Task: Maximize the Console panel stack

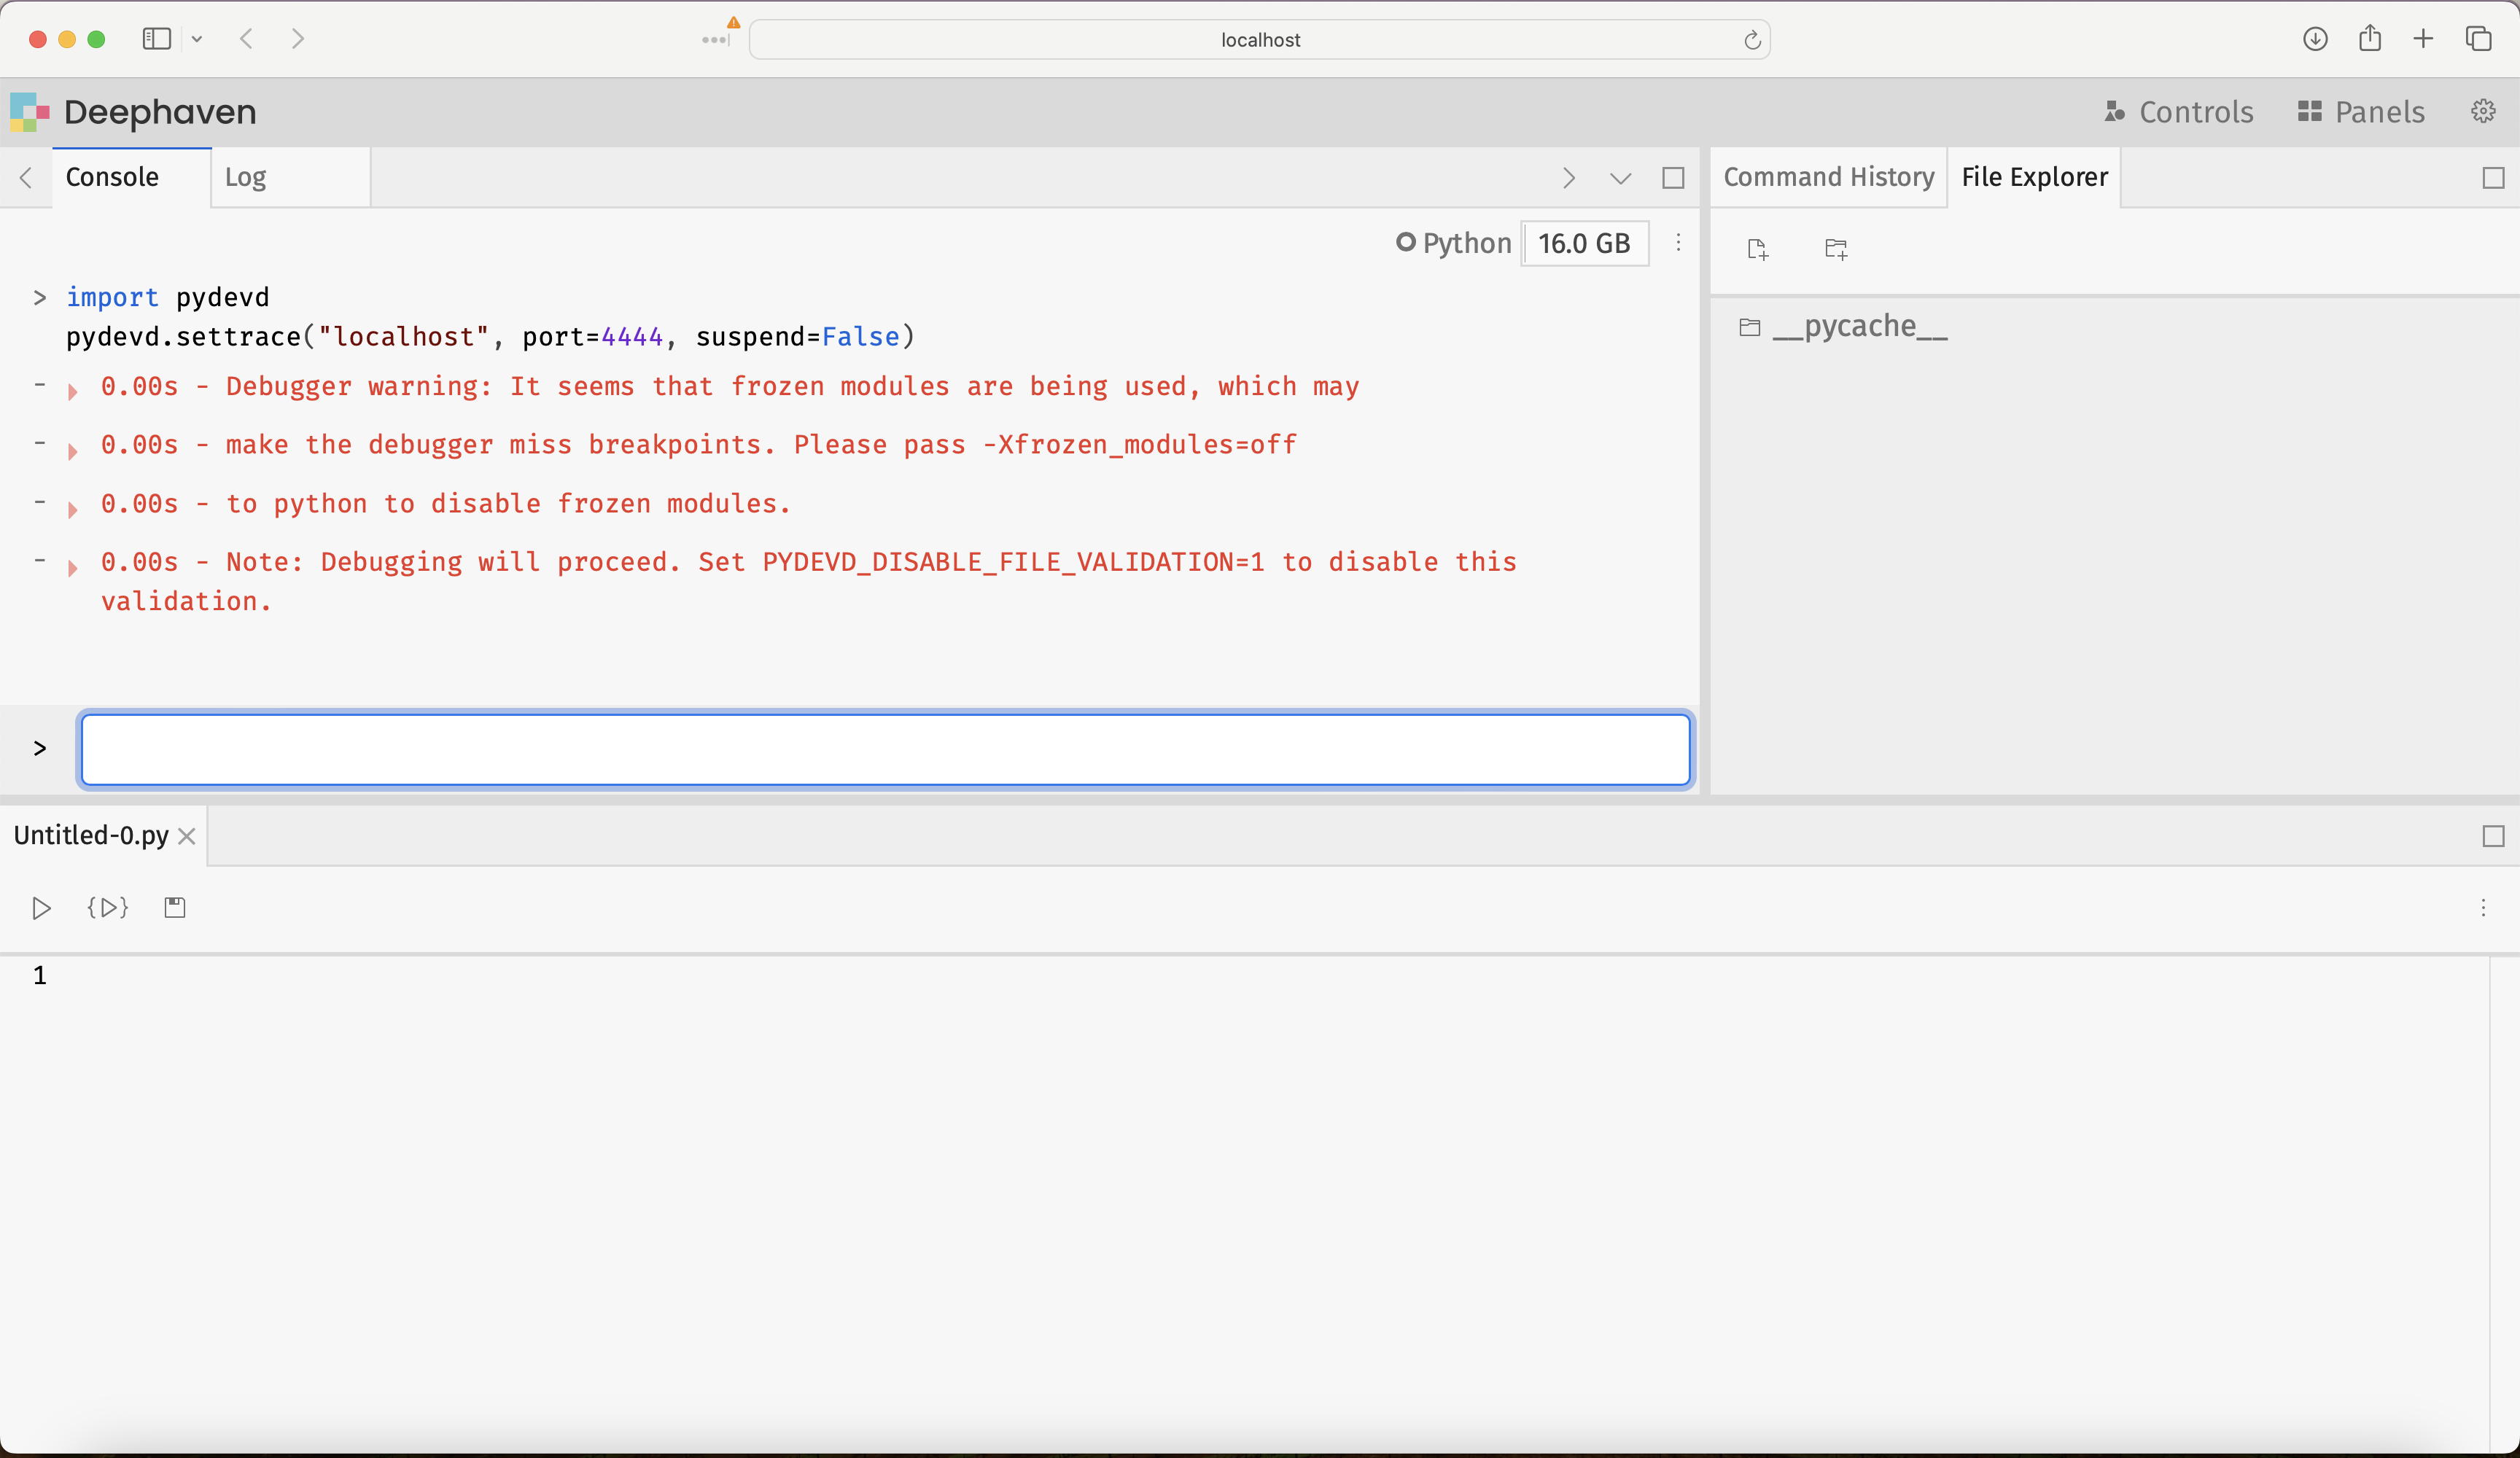Action: click(x=1673, y=178)
